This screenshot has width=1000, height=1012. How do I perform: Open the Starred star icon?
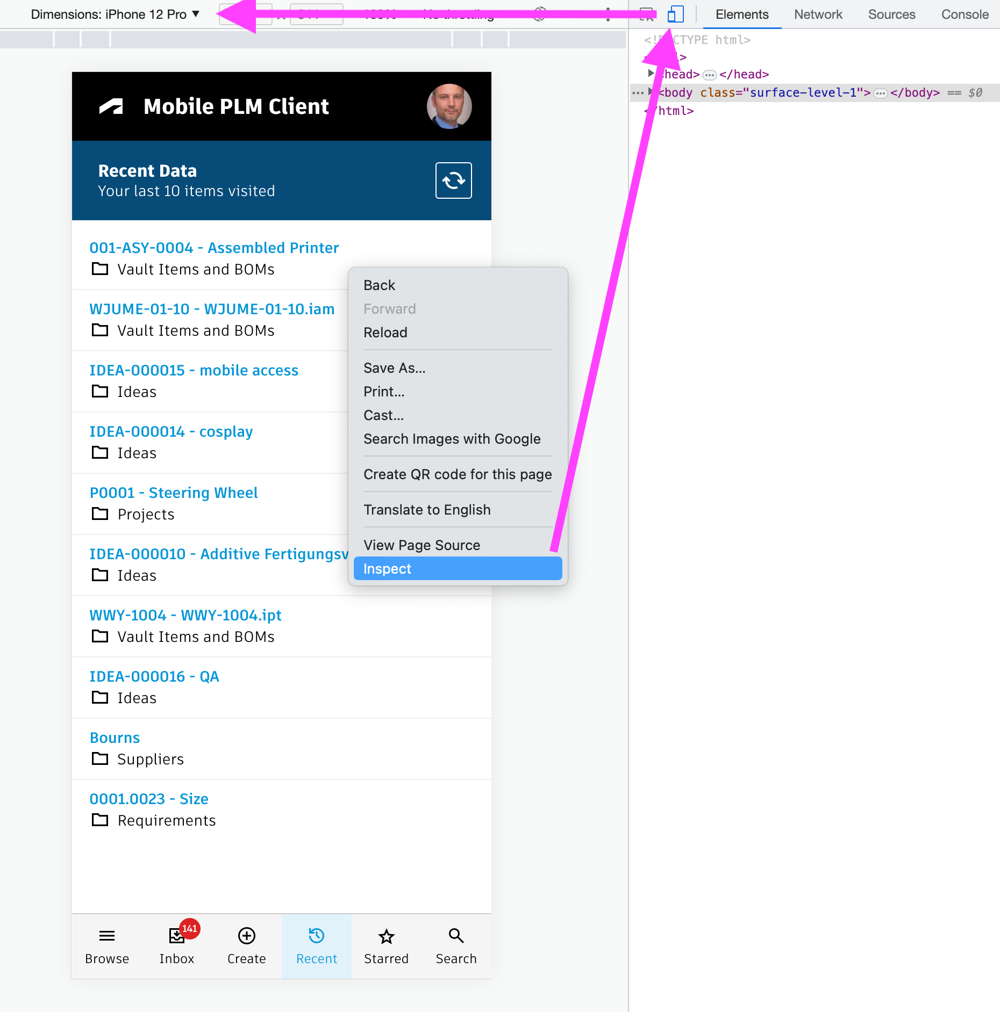click(x=386, y=936)
